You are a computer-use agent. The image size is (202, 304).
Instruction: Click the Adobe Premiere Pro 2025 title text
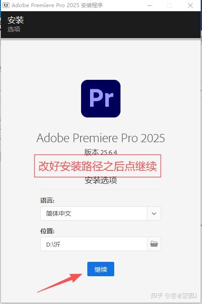point(101,138)
